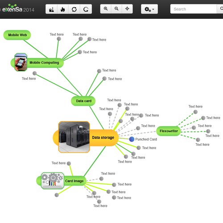Image resolution: width=223 pixels, height=223 pixels.
Task: Click the refresh arrows icon
Action: point(74,9)
